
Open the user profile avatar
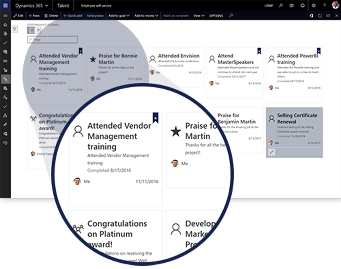pyautogui.click(x=335, y=5)
